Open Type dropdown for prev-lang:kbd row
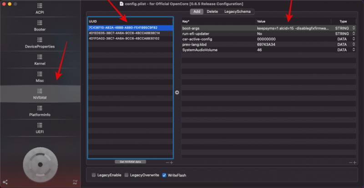Image resolution: width=364 pixels, height=188 pixels. click(354, 45)
